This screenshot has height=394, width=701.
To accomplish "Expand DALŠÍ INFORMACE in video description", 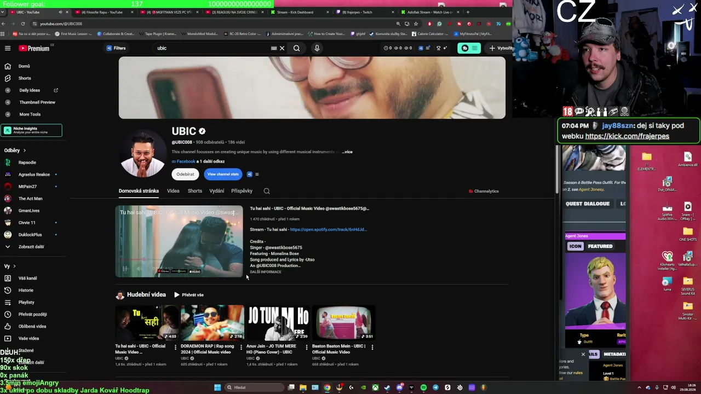I will pos(266,272).
